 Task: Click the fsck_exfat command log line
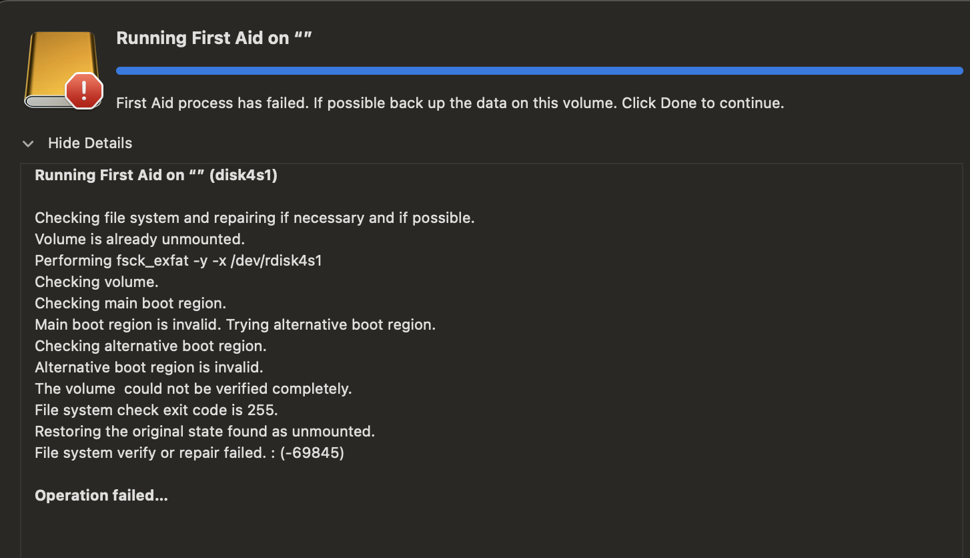(178, 260)
